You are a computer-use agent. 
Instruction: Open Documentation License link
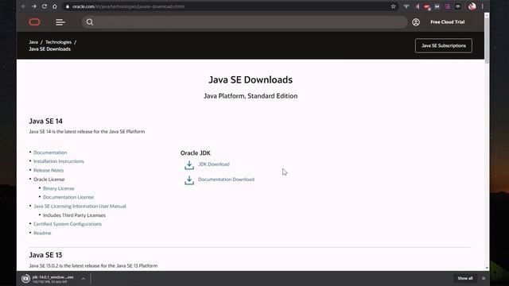68,197
